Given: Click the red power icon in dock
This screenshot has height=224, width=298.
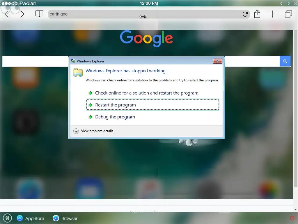Looking at the screenshot, I should [x=292, y=218].
